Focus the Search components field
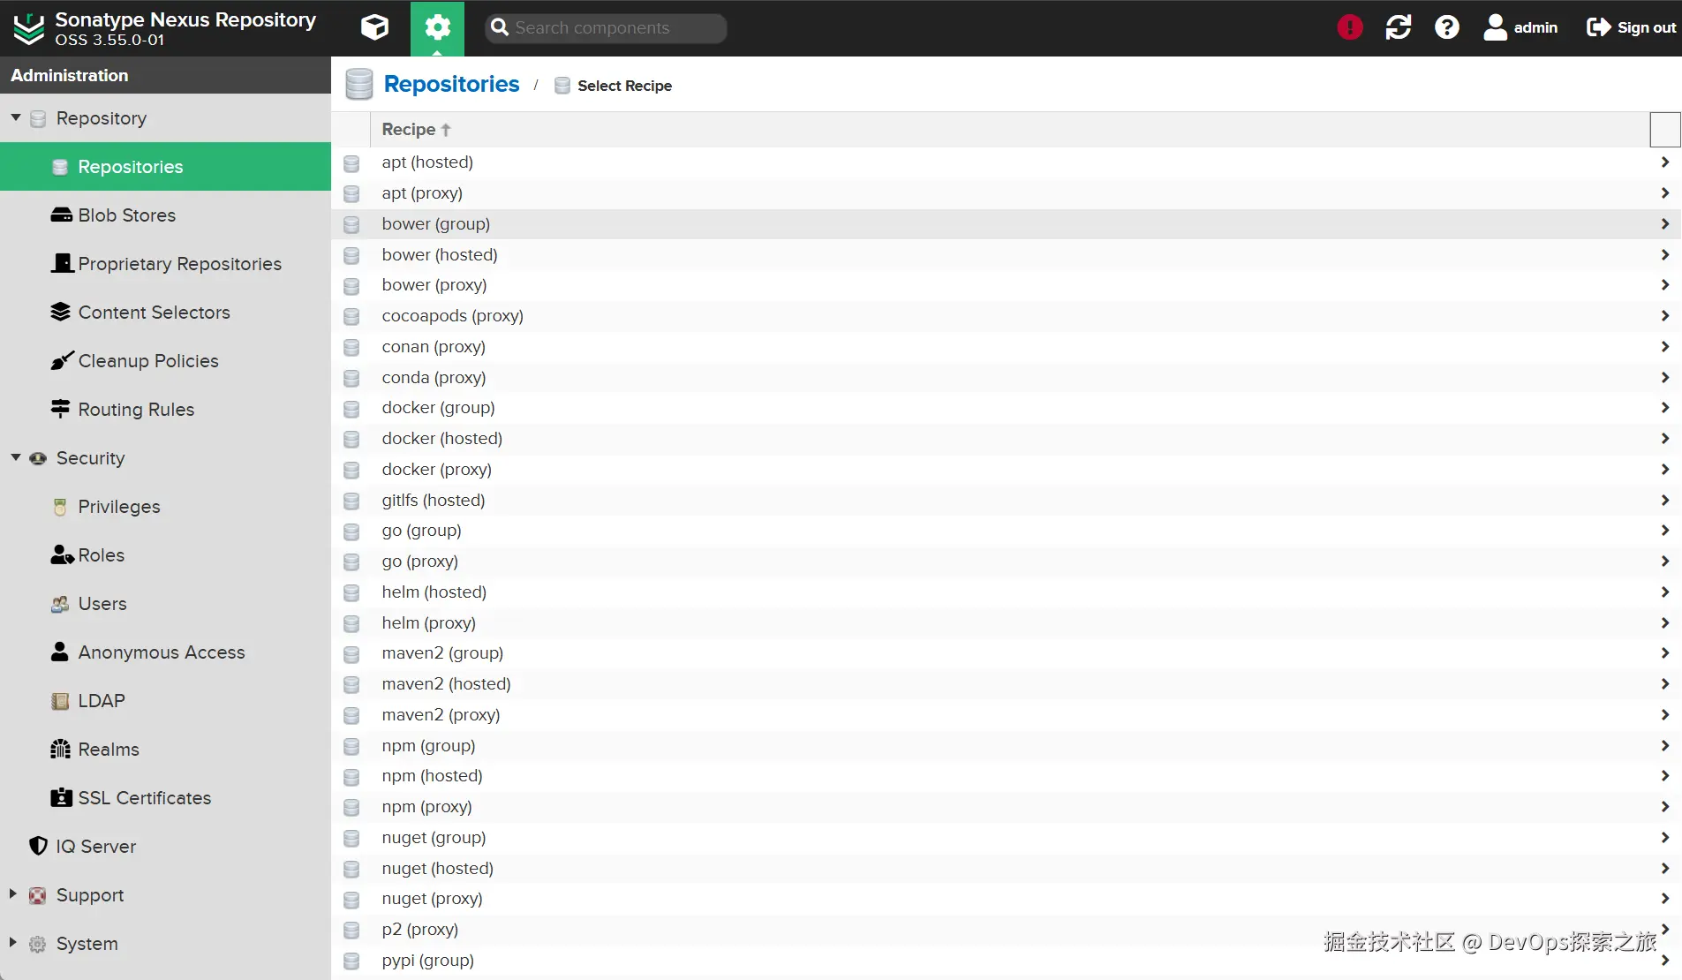 pos(606,27)
